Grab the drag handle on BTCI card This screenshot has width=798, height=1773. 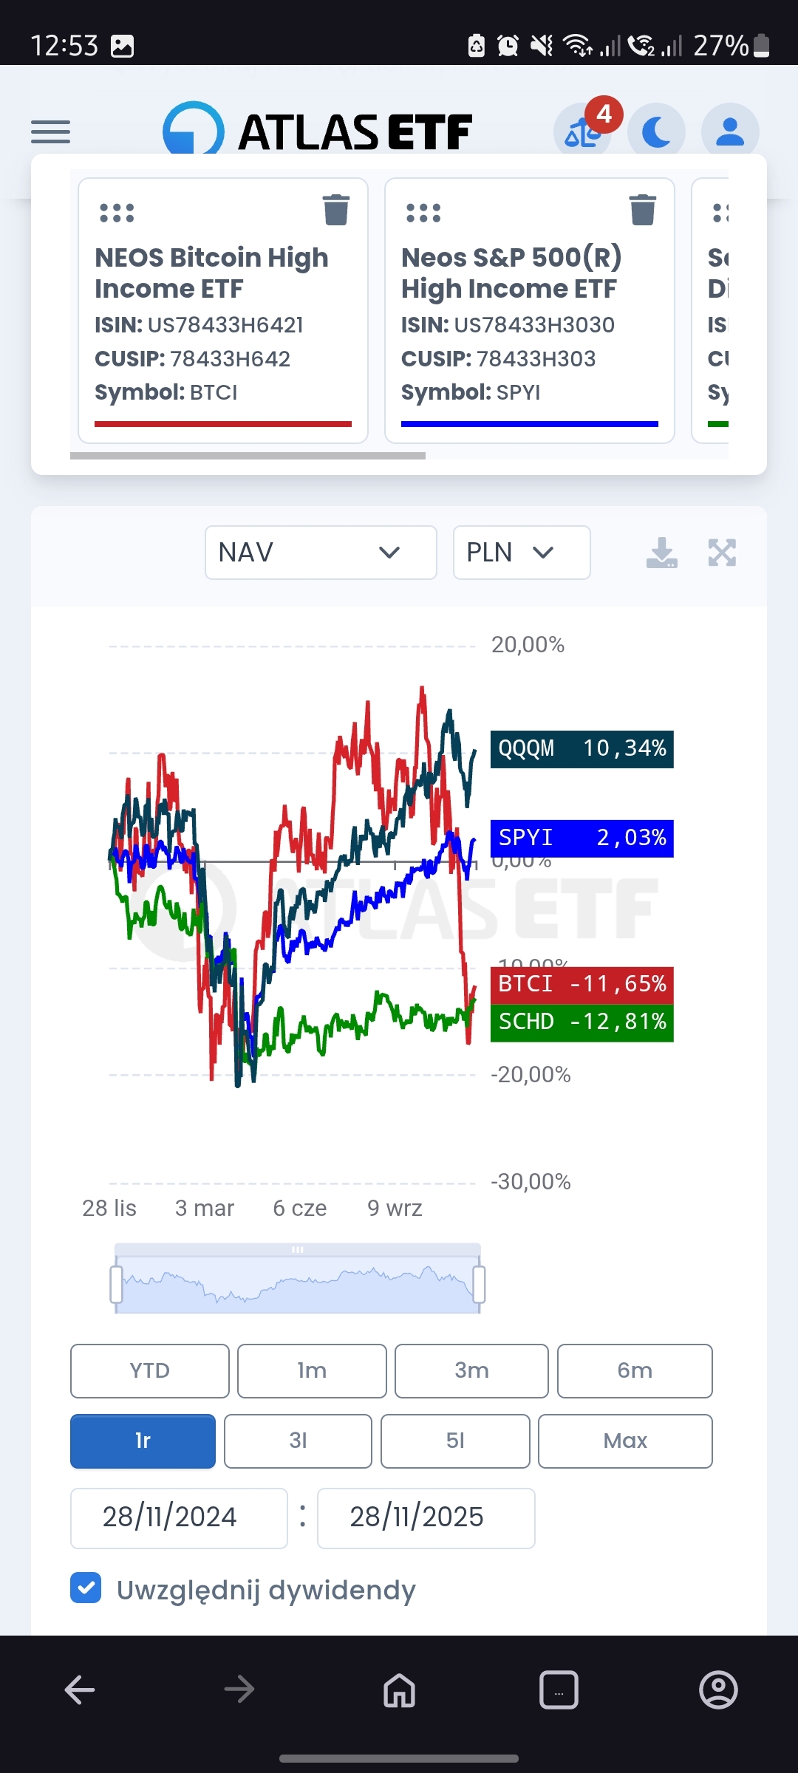click(117, 213)
